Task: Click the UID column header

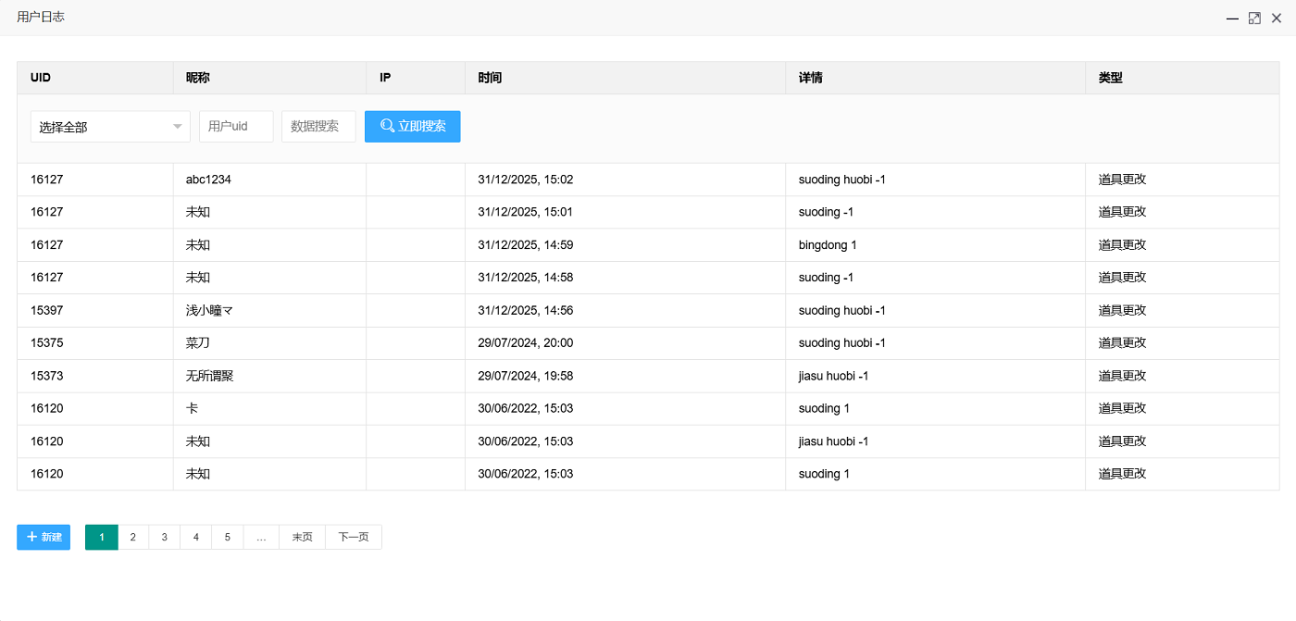Action: click(x=41, y=78)
